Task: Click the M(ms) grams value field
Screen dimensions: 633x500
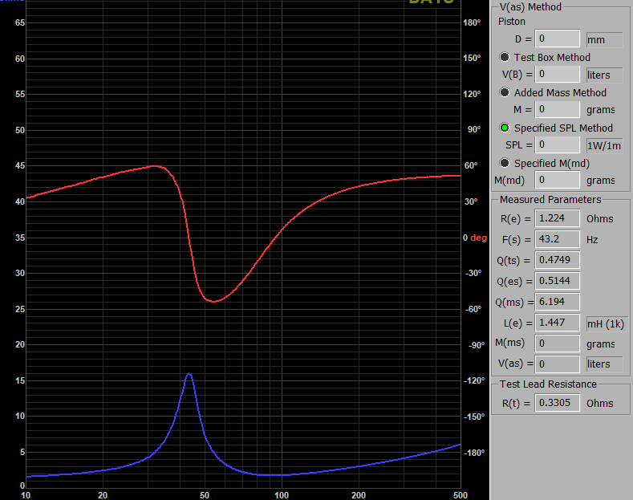Action: (557, 343)
